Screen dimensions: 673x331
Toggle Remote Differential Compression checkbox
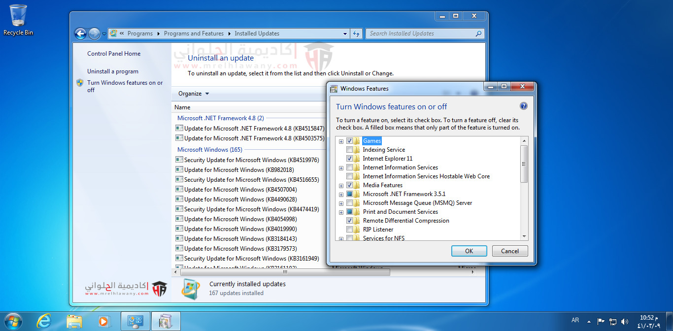coord(349,221)
